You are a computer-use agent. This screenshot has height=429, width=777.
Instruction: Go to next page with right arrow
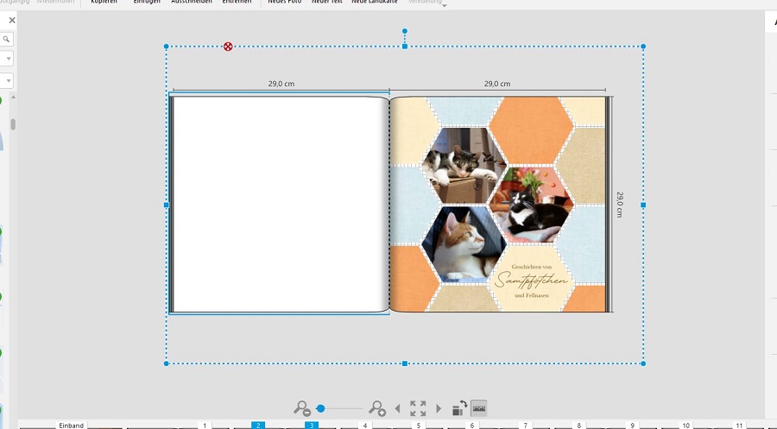439,408
